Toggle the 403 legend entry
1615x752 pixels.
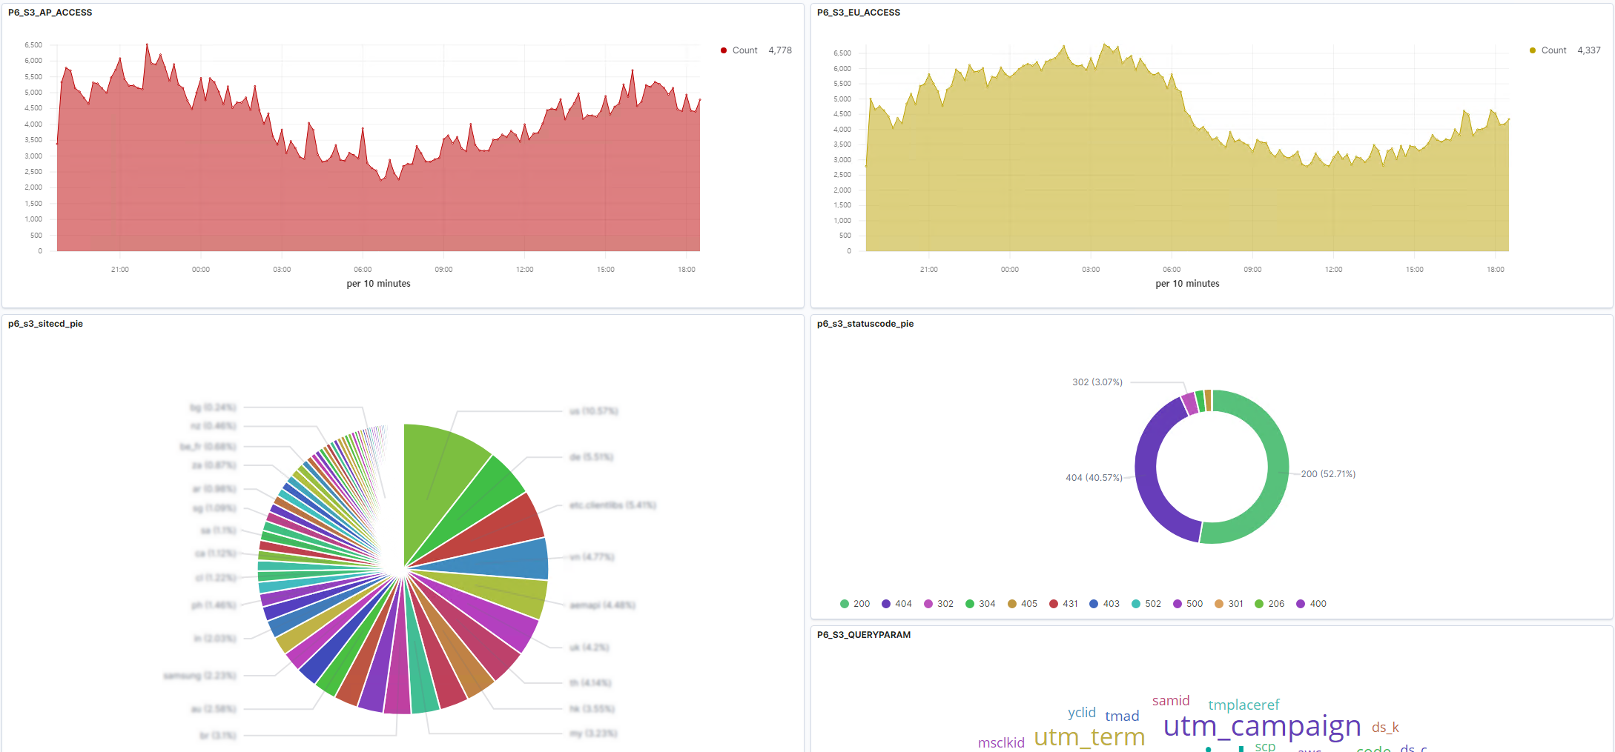(x=1104, y=604)
